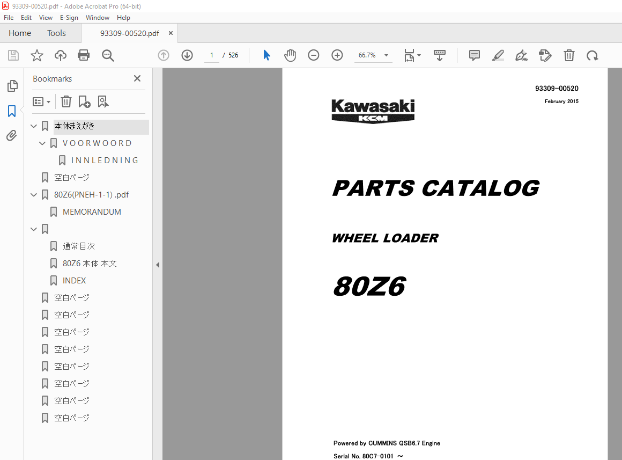Open the Help menu
Viewport: 622px width, 460px height.
click(x=123, y=18)
